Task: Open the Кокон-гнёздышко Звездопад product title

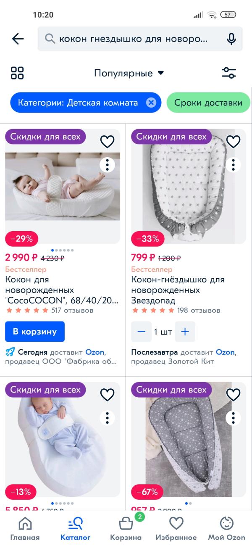Action: pos(178,290)
